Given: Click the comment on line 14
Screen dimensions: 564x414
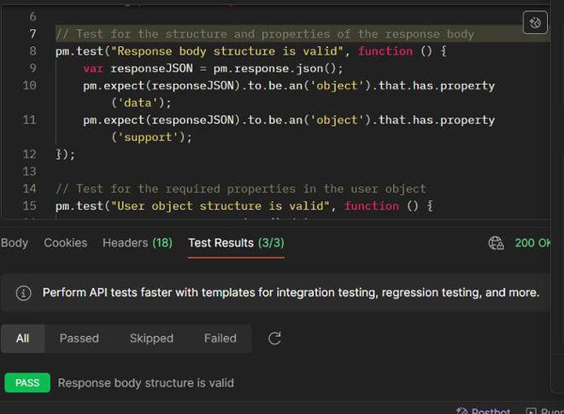Looking at the screenshot, I should pyautogui.click(x=241, y=189).
